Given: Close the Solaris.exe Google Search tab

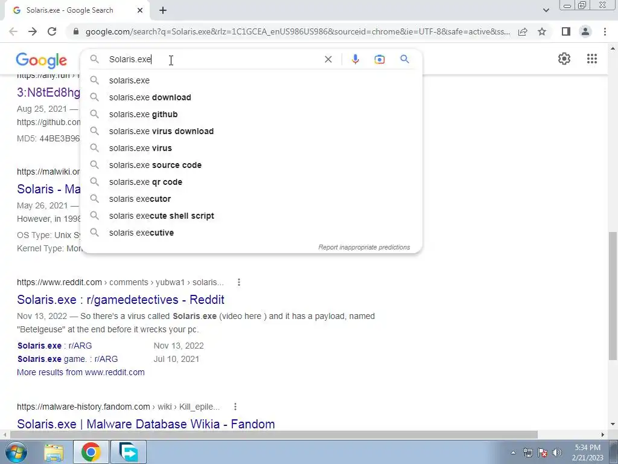Looking at the screenshot, I should (x=140, y=11).
